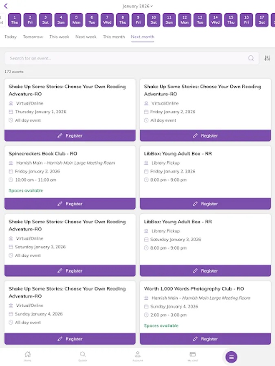
Task: Register for Worth 1,000 Words Photography Club
Action: tap(205, 339)
